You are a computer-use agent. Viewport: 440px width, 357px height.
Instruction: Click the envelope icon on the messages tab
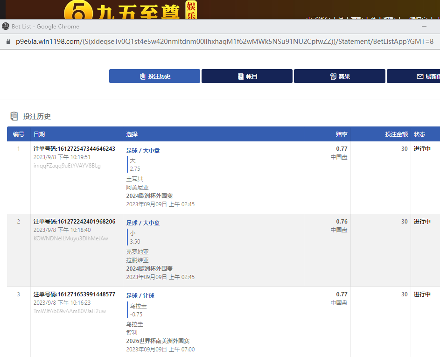(x=420, y=77)
